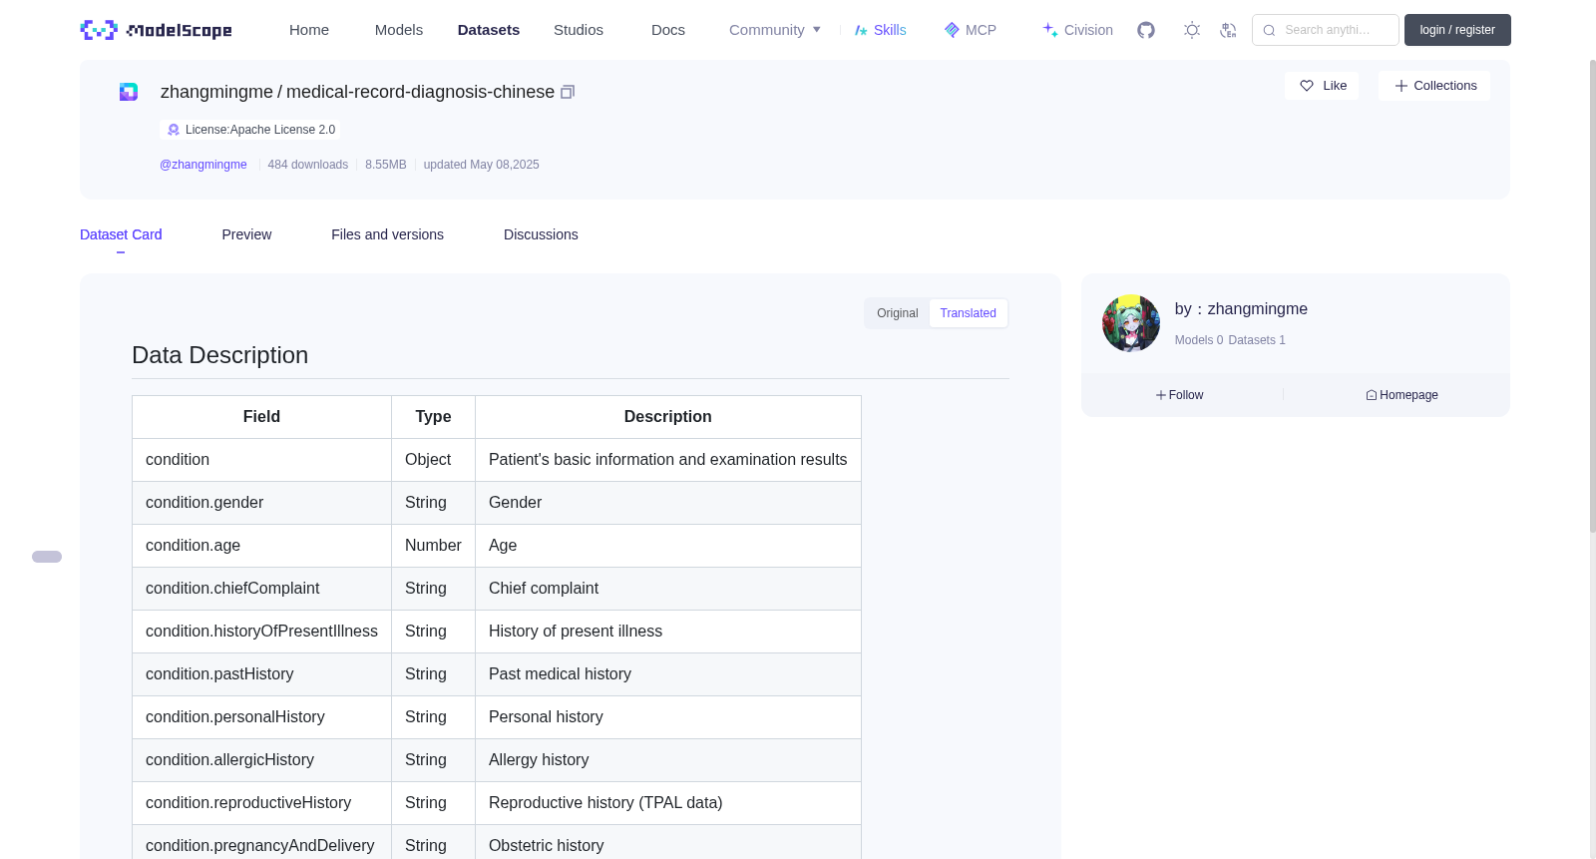This screenshot has width=1596, height=859.
Task: Click the updated May 08,2025 text
Action: coord(481,165)
